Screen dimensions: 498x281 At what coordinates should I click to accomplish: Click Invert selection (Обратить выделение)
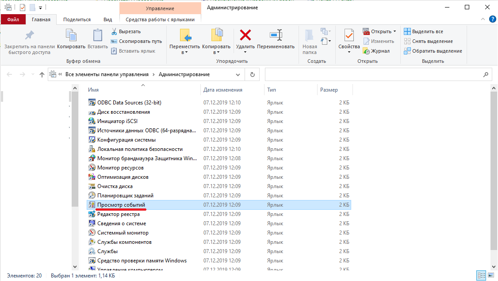pyautogui.click(x=433, y=51)
